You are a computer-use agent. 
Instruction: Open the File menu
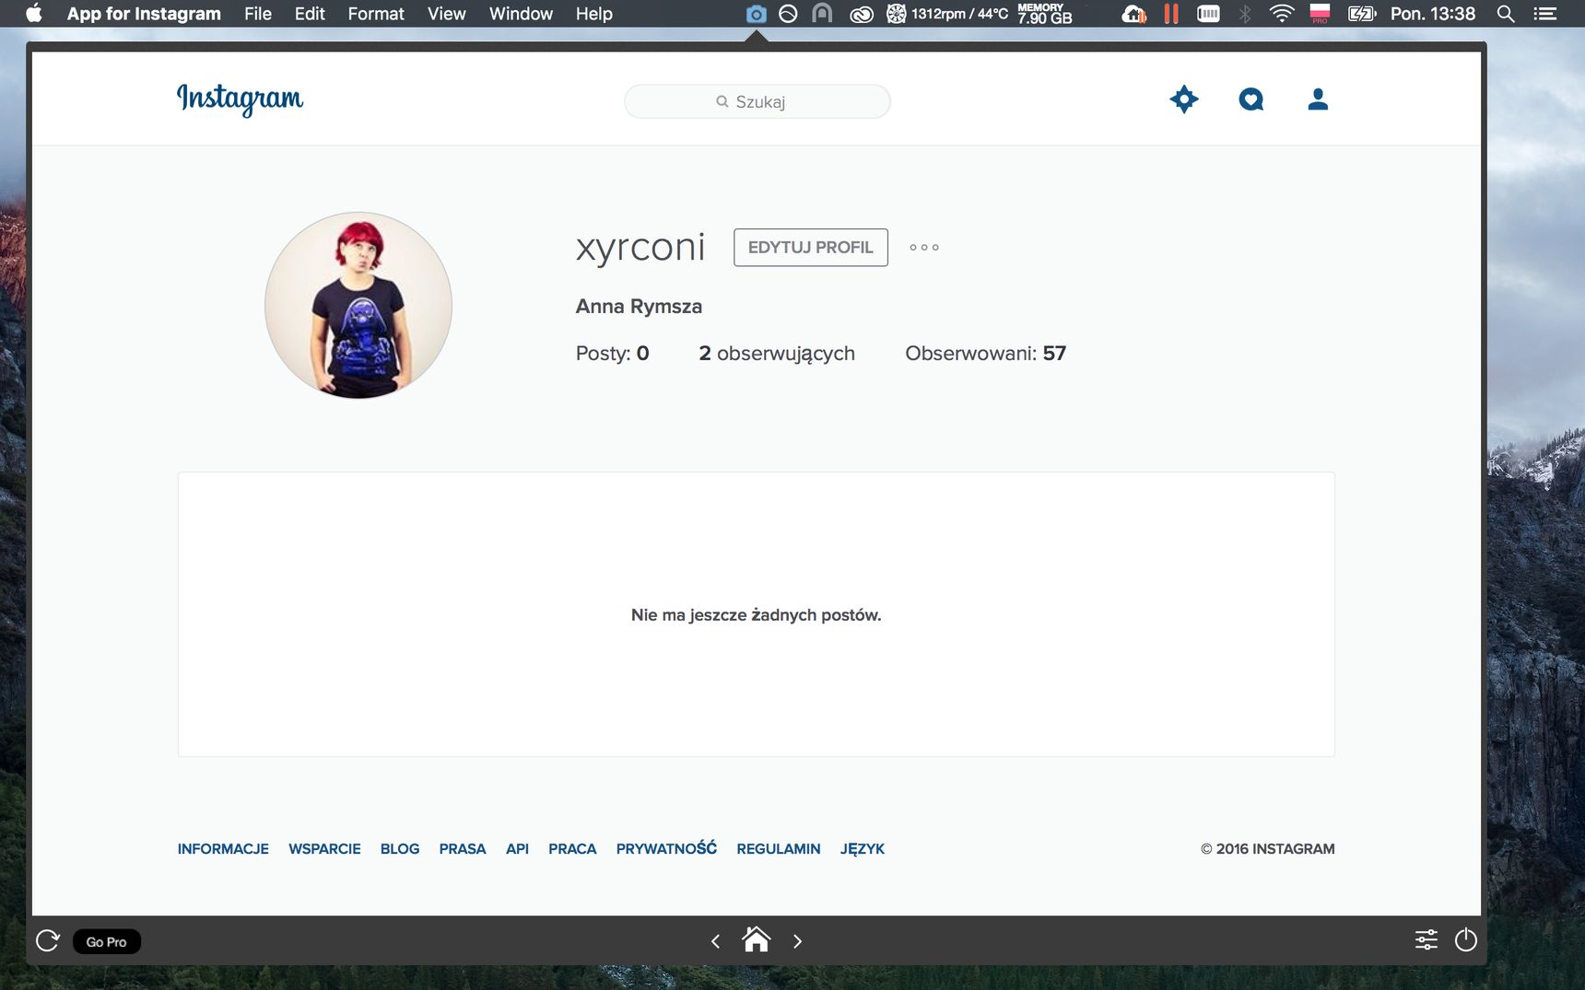(x=258, y=14)
